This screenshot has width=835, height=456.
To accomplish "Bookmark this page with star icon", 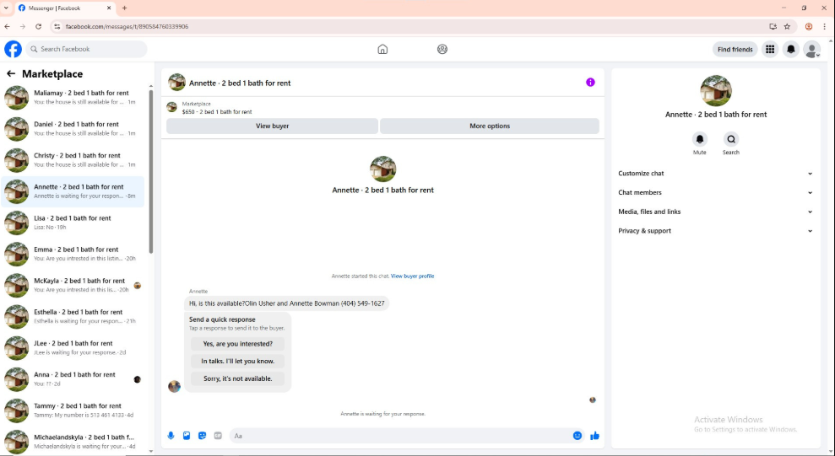I will (787, 27).
